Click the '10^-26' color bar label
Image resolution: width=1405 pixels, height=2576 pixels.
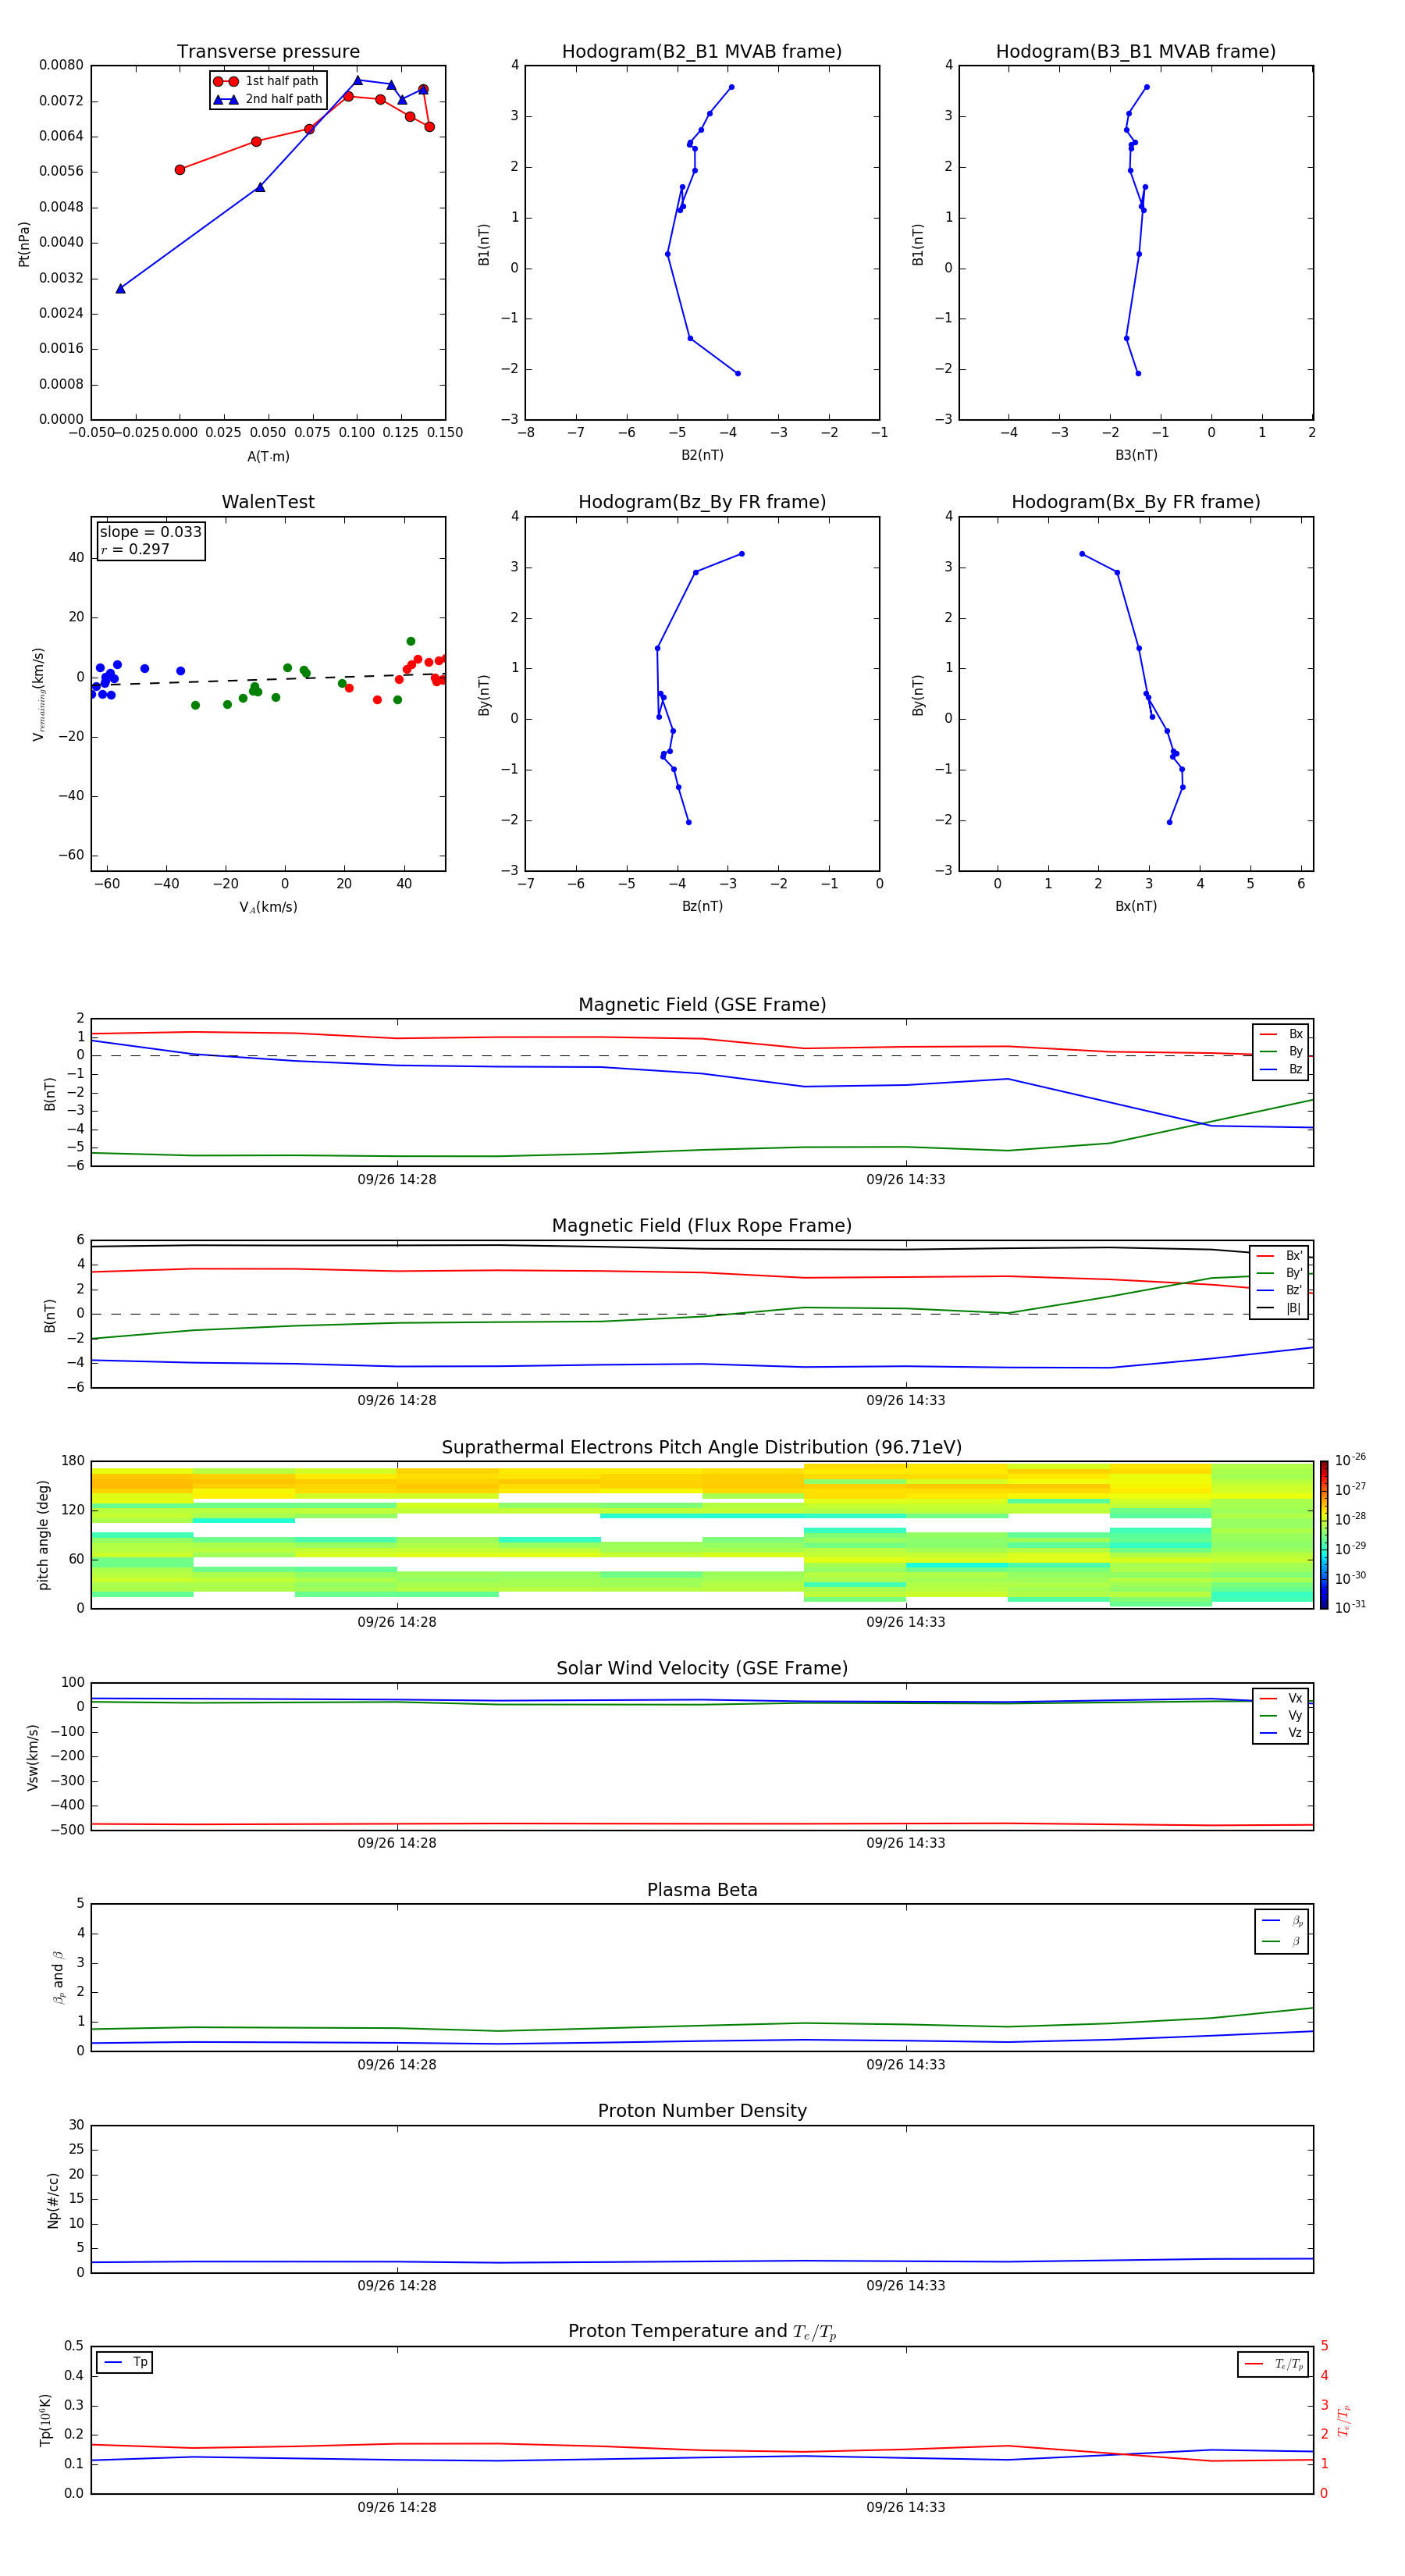(1350, 1460)
